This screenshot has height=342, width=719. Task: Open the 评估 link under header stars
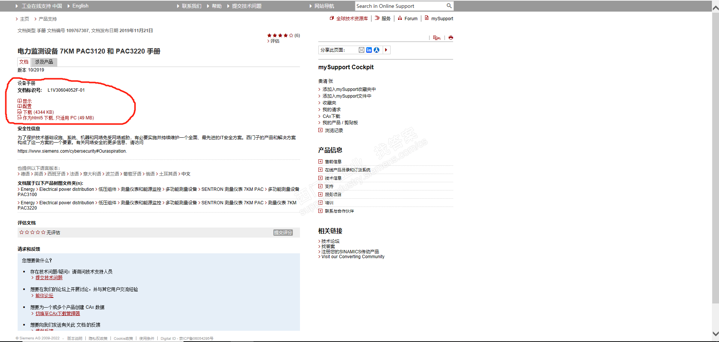pyautogui.click(x=275, y=41)
